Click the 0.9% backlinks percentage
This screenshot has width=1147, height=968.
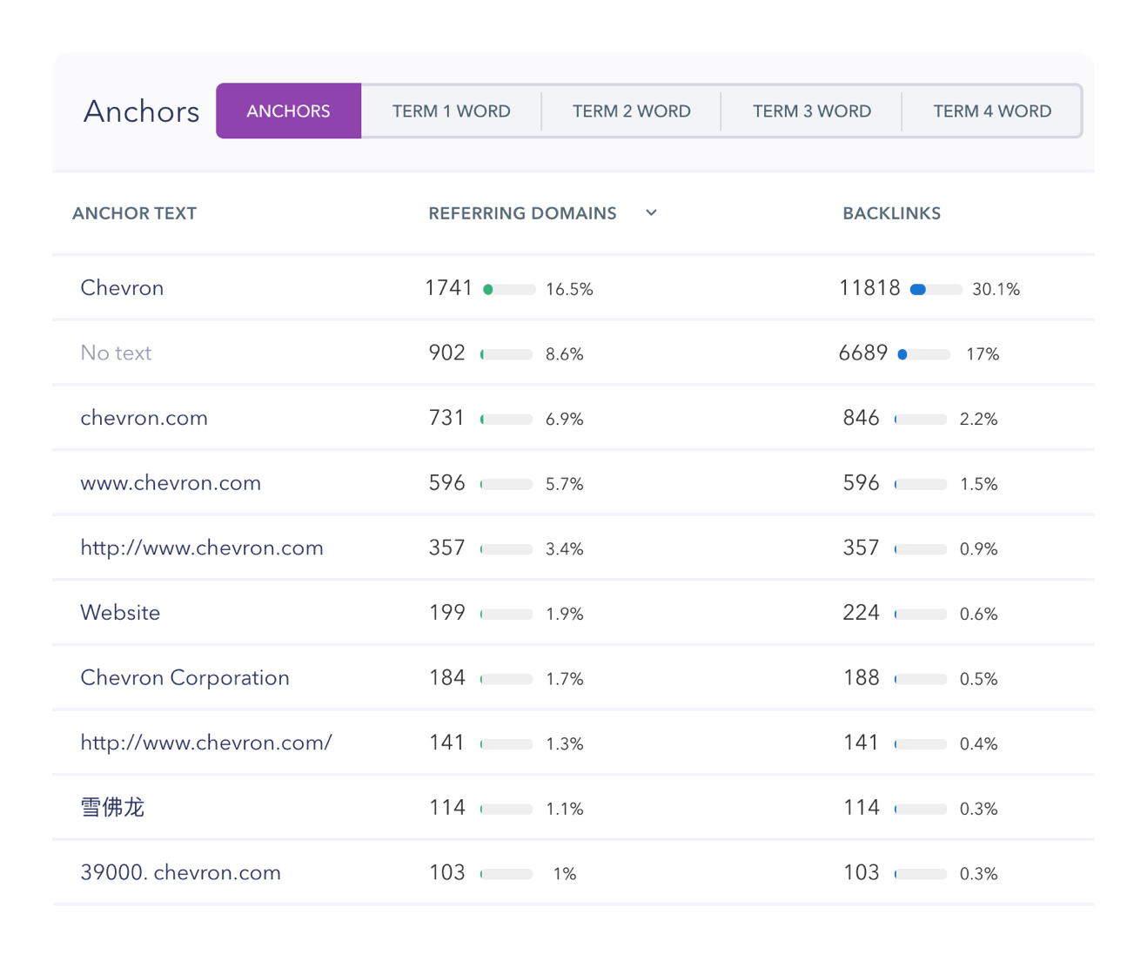(x=978, y=549)
